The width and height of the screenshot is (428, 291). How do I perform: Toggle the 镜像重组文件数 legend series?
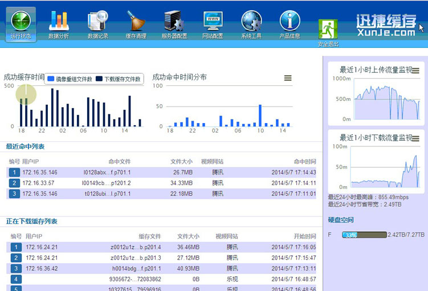tap(70, 79)
